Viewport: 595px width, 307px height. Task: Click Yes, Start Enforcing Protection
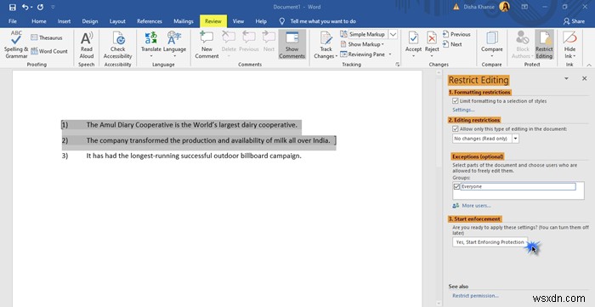click(x=490, y=242)
